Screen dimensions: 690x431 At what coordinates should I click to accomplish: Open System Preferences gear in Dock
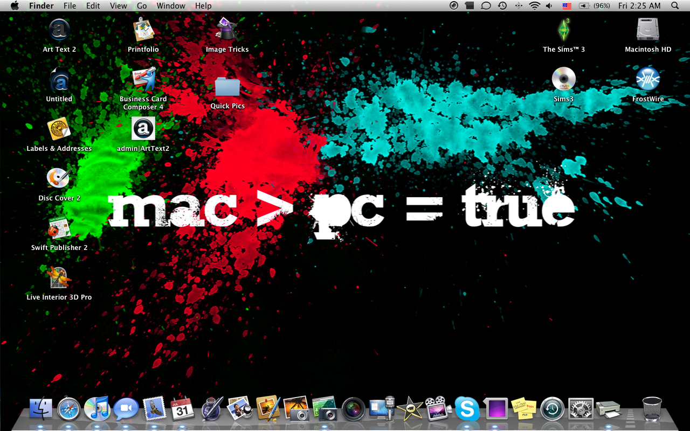pos(581,408)
